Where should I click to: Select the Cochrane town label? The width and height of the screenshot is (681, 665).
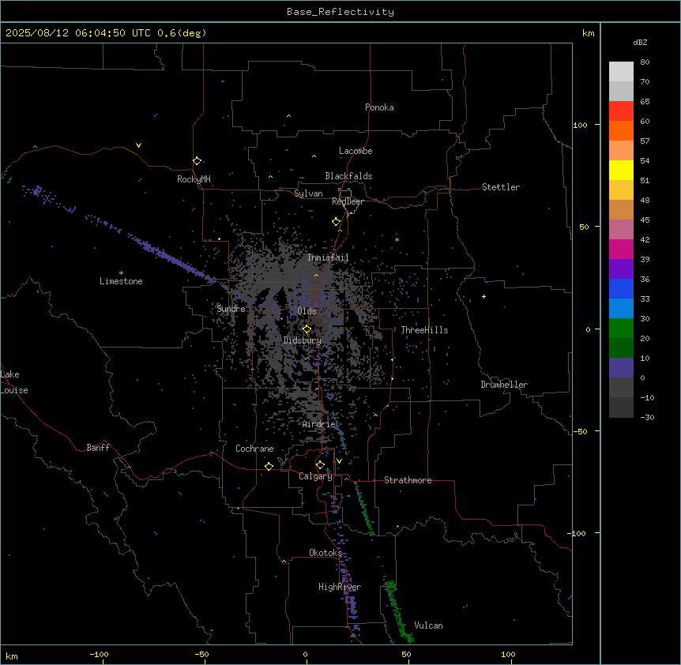[254, 449]
